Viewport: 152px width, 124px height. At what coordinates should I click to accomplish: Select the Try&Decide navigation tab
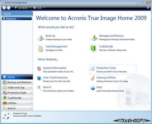pyautogui.click(x=17, y=98)
